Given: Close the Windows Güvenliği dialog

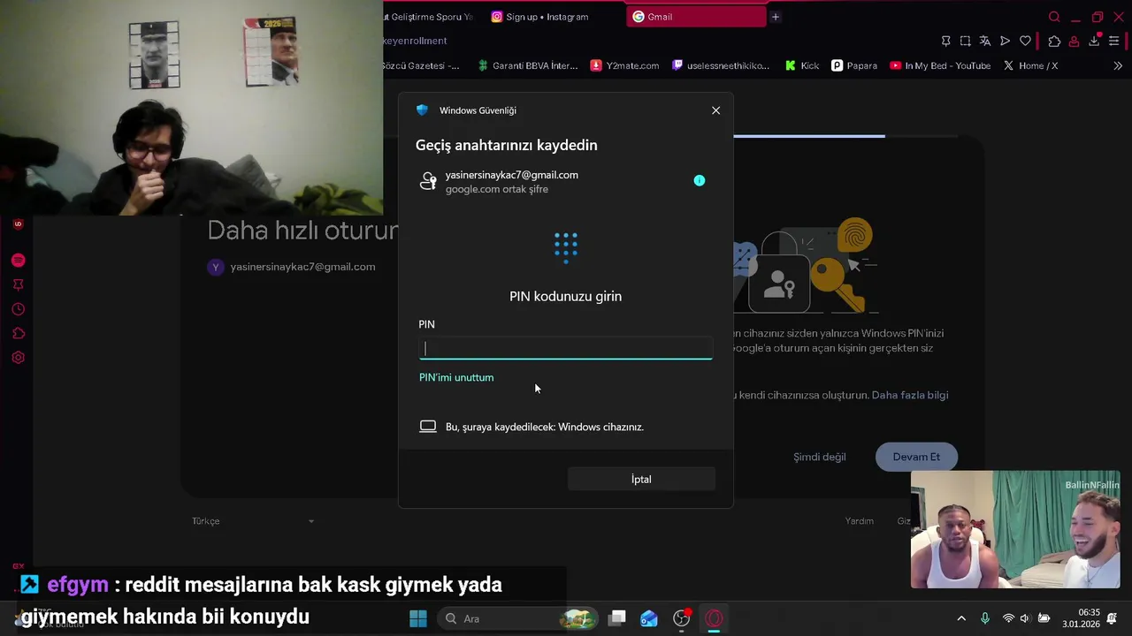Looking at the screenshot, I should 715,110.
